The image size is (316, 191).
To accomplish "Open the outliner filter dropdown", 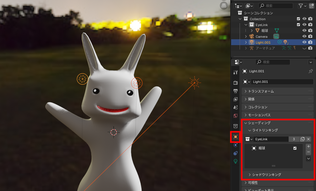I will pos(302,6).
